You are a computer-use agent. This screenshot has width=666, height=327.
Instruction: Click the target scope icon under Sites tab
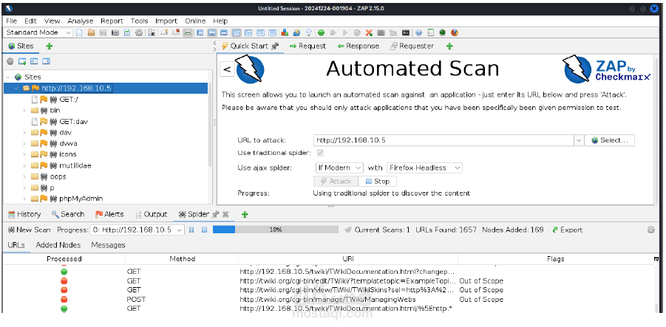coord(10,61)
